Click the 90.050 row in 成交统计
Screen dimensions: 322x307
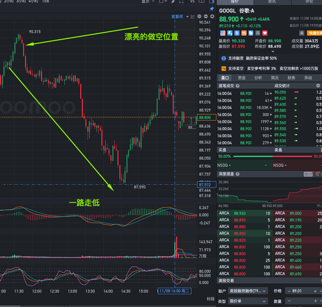(297, 92)
